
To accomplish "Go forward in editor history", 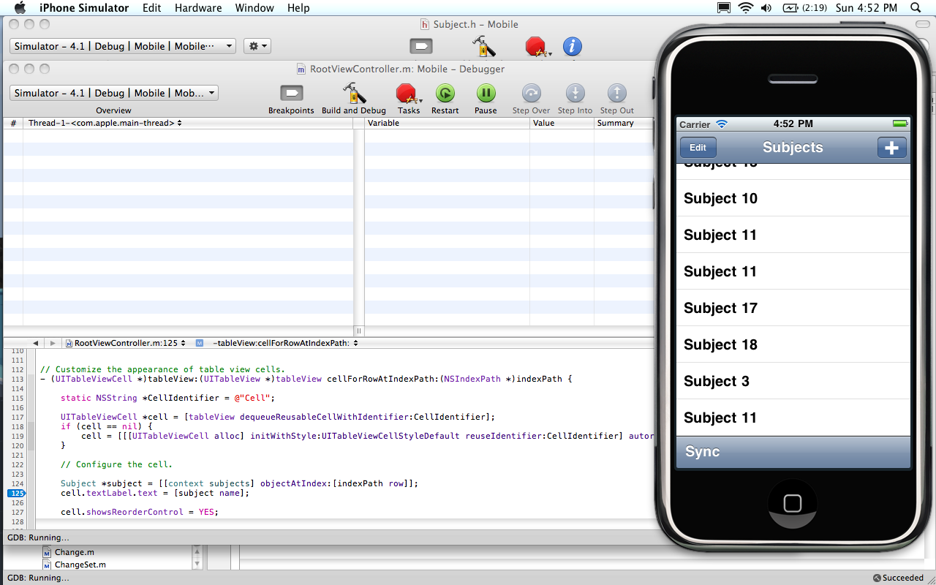I will point(53,343).
